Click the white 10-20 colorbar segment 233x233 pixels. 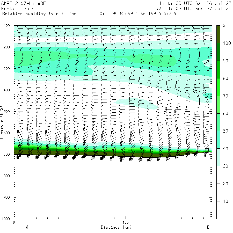218,192
